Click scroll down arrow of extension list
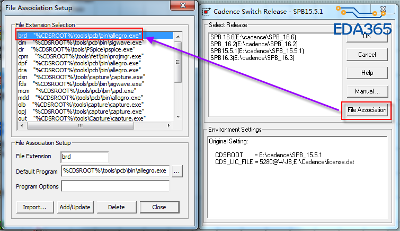This screenshot has height=231, width=400. click(x=178, y=117)
